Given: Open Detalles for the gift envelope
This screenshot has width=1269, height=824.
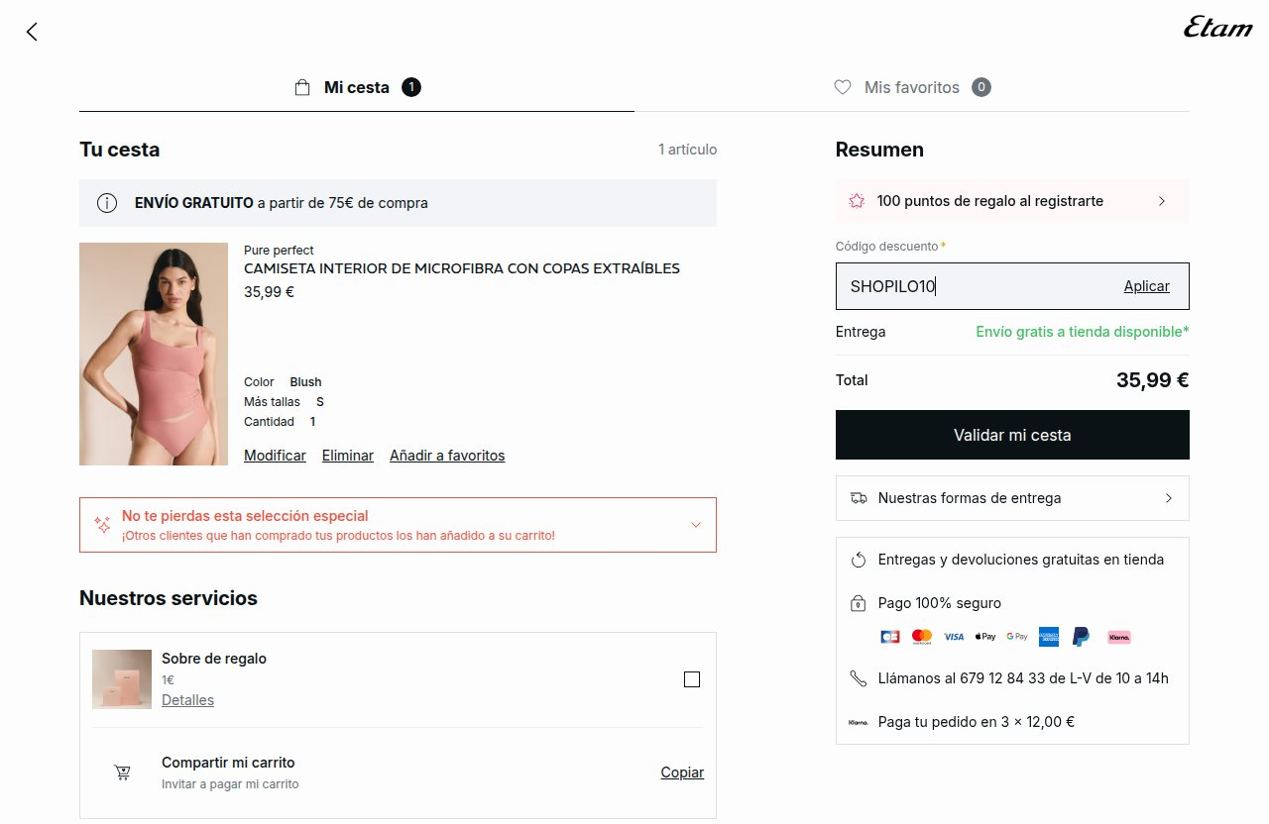Looking at the screenshot, I should [187, 700].
